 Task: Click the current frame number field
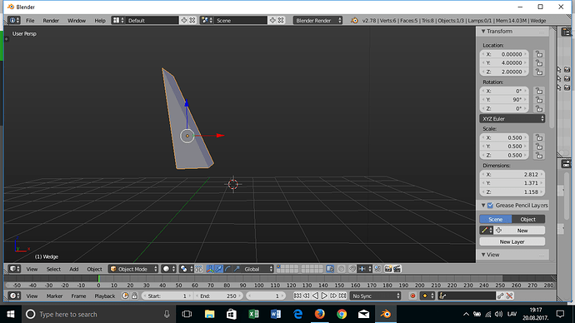point(266,296)
